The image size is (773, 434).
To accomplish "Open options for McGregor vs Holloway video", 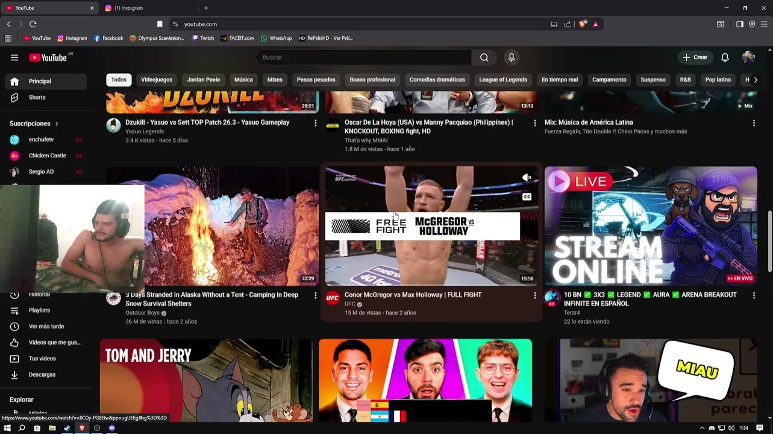I will pos(534,295).
